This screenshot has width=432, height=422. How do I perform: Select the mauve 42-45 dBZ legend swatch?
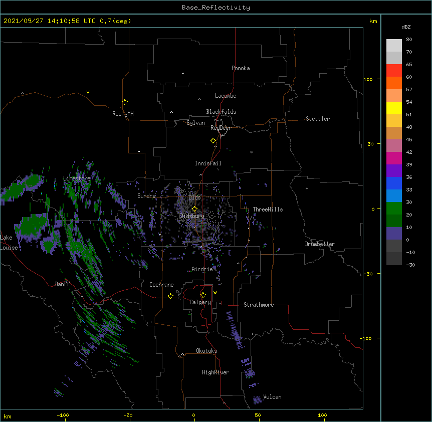394,146
